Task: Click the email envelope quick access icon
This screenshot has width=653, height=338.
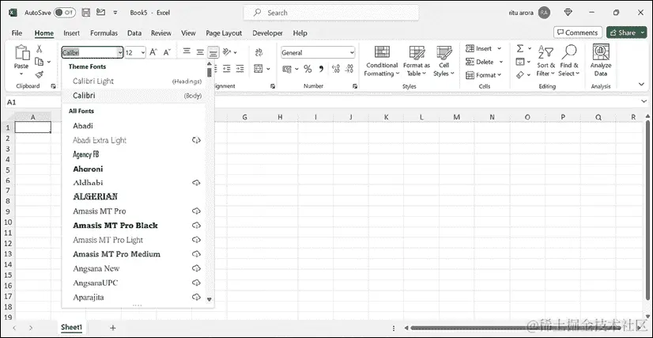Action: pos(100,12)
